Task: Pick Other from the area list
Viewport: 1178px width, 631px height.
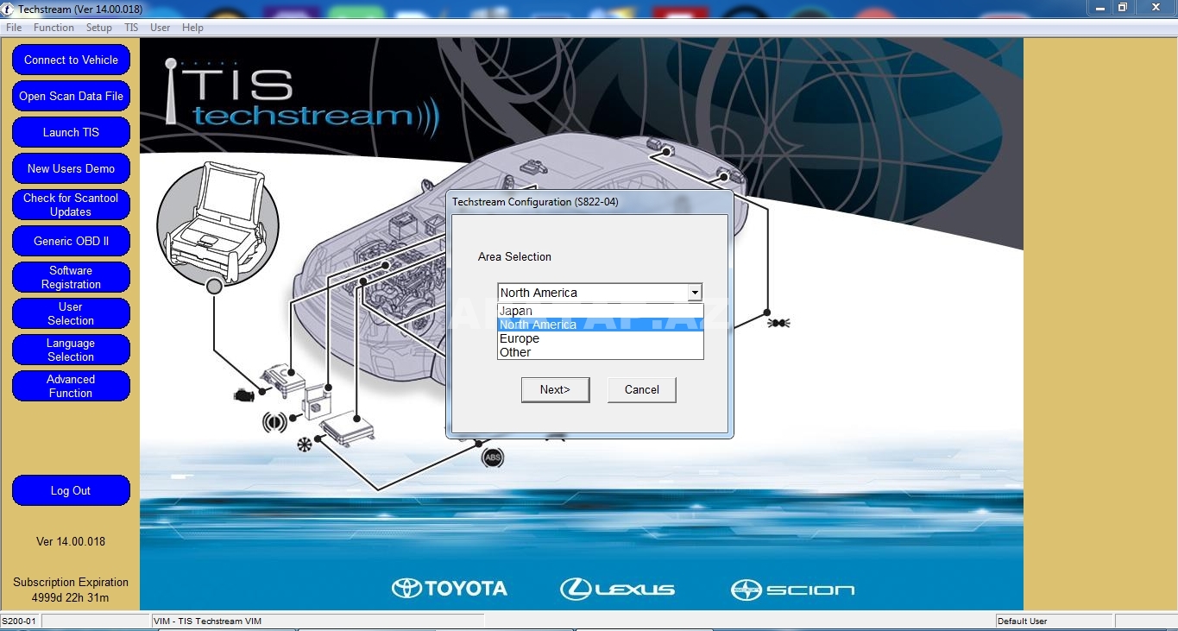Action: (x=601, y=352)
